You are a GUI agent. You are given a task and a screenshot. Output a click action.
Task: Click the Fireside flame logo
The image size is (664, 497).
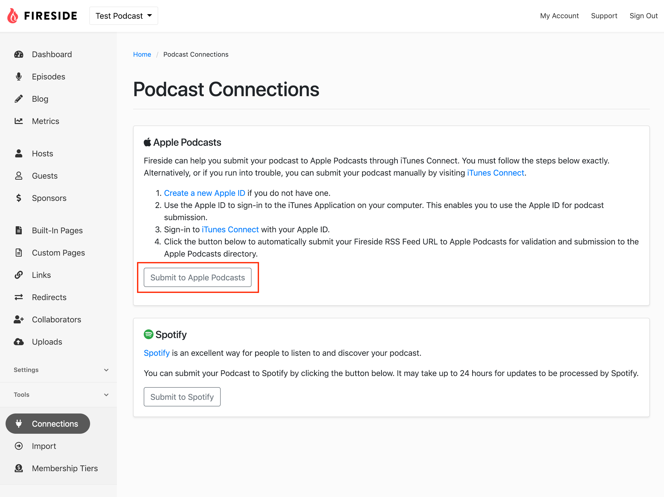[x=13, y=16]
